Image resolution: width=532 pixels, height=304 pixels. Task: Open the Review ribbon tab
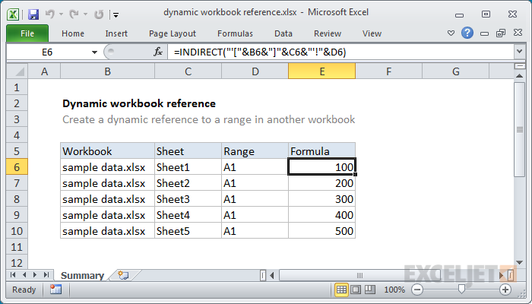328,33
